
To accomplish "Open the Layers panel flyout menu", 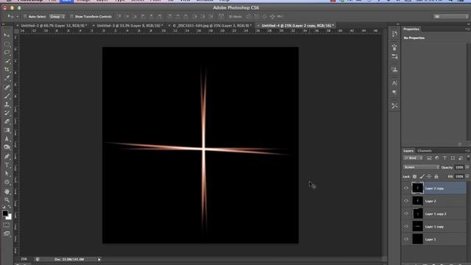I will tap(467, 150).
